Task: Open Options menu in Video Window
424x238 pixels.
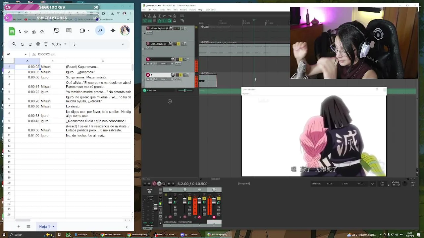Action: pyautogui.click(x=246, y=94)
